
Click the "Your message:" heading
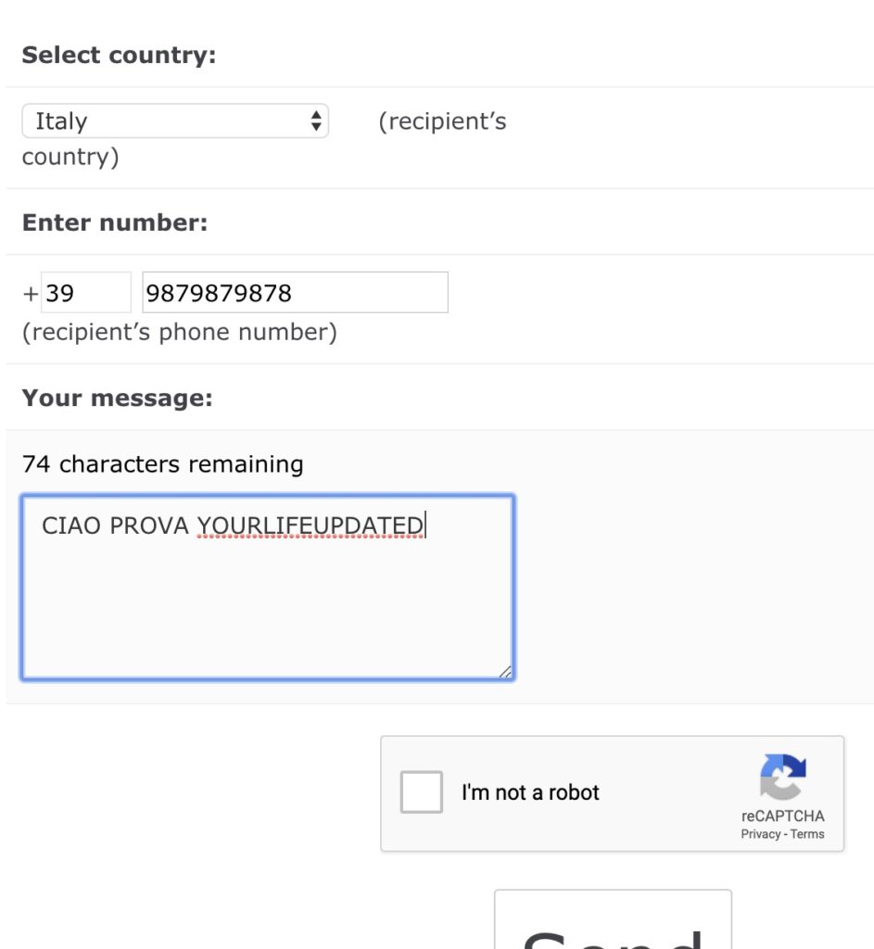pos(117,398)
